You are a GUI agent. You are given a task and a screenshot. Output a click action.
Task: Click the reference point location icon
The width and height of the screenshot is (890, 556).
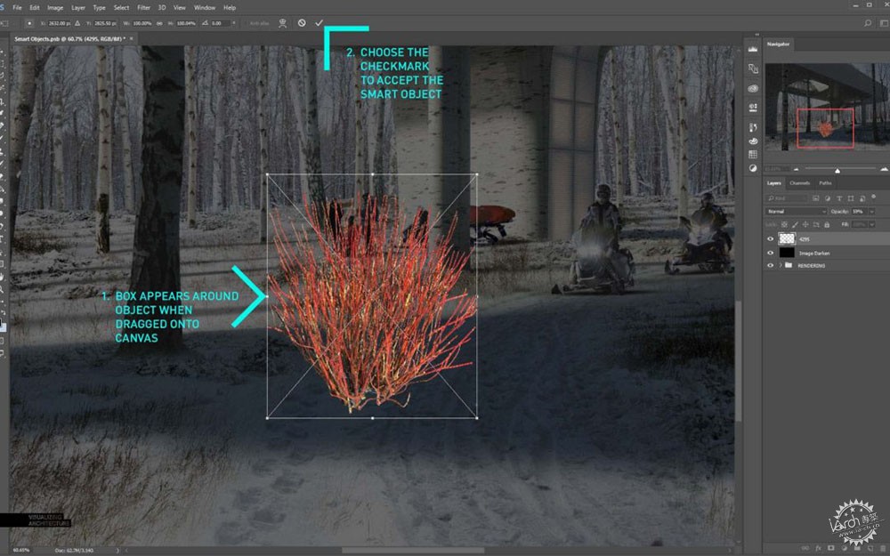pos(29,23)
